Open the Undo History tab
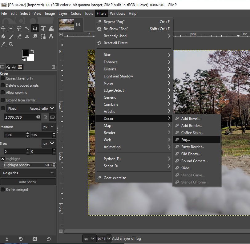Image resolution: width=250 pixels, height=244 pixels. pos(14,67)
